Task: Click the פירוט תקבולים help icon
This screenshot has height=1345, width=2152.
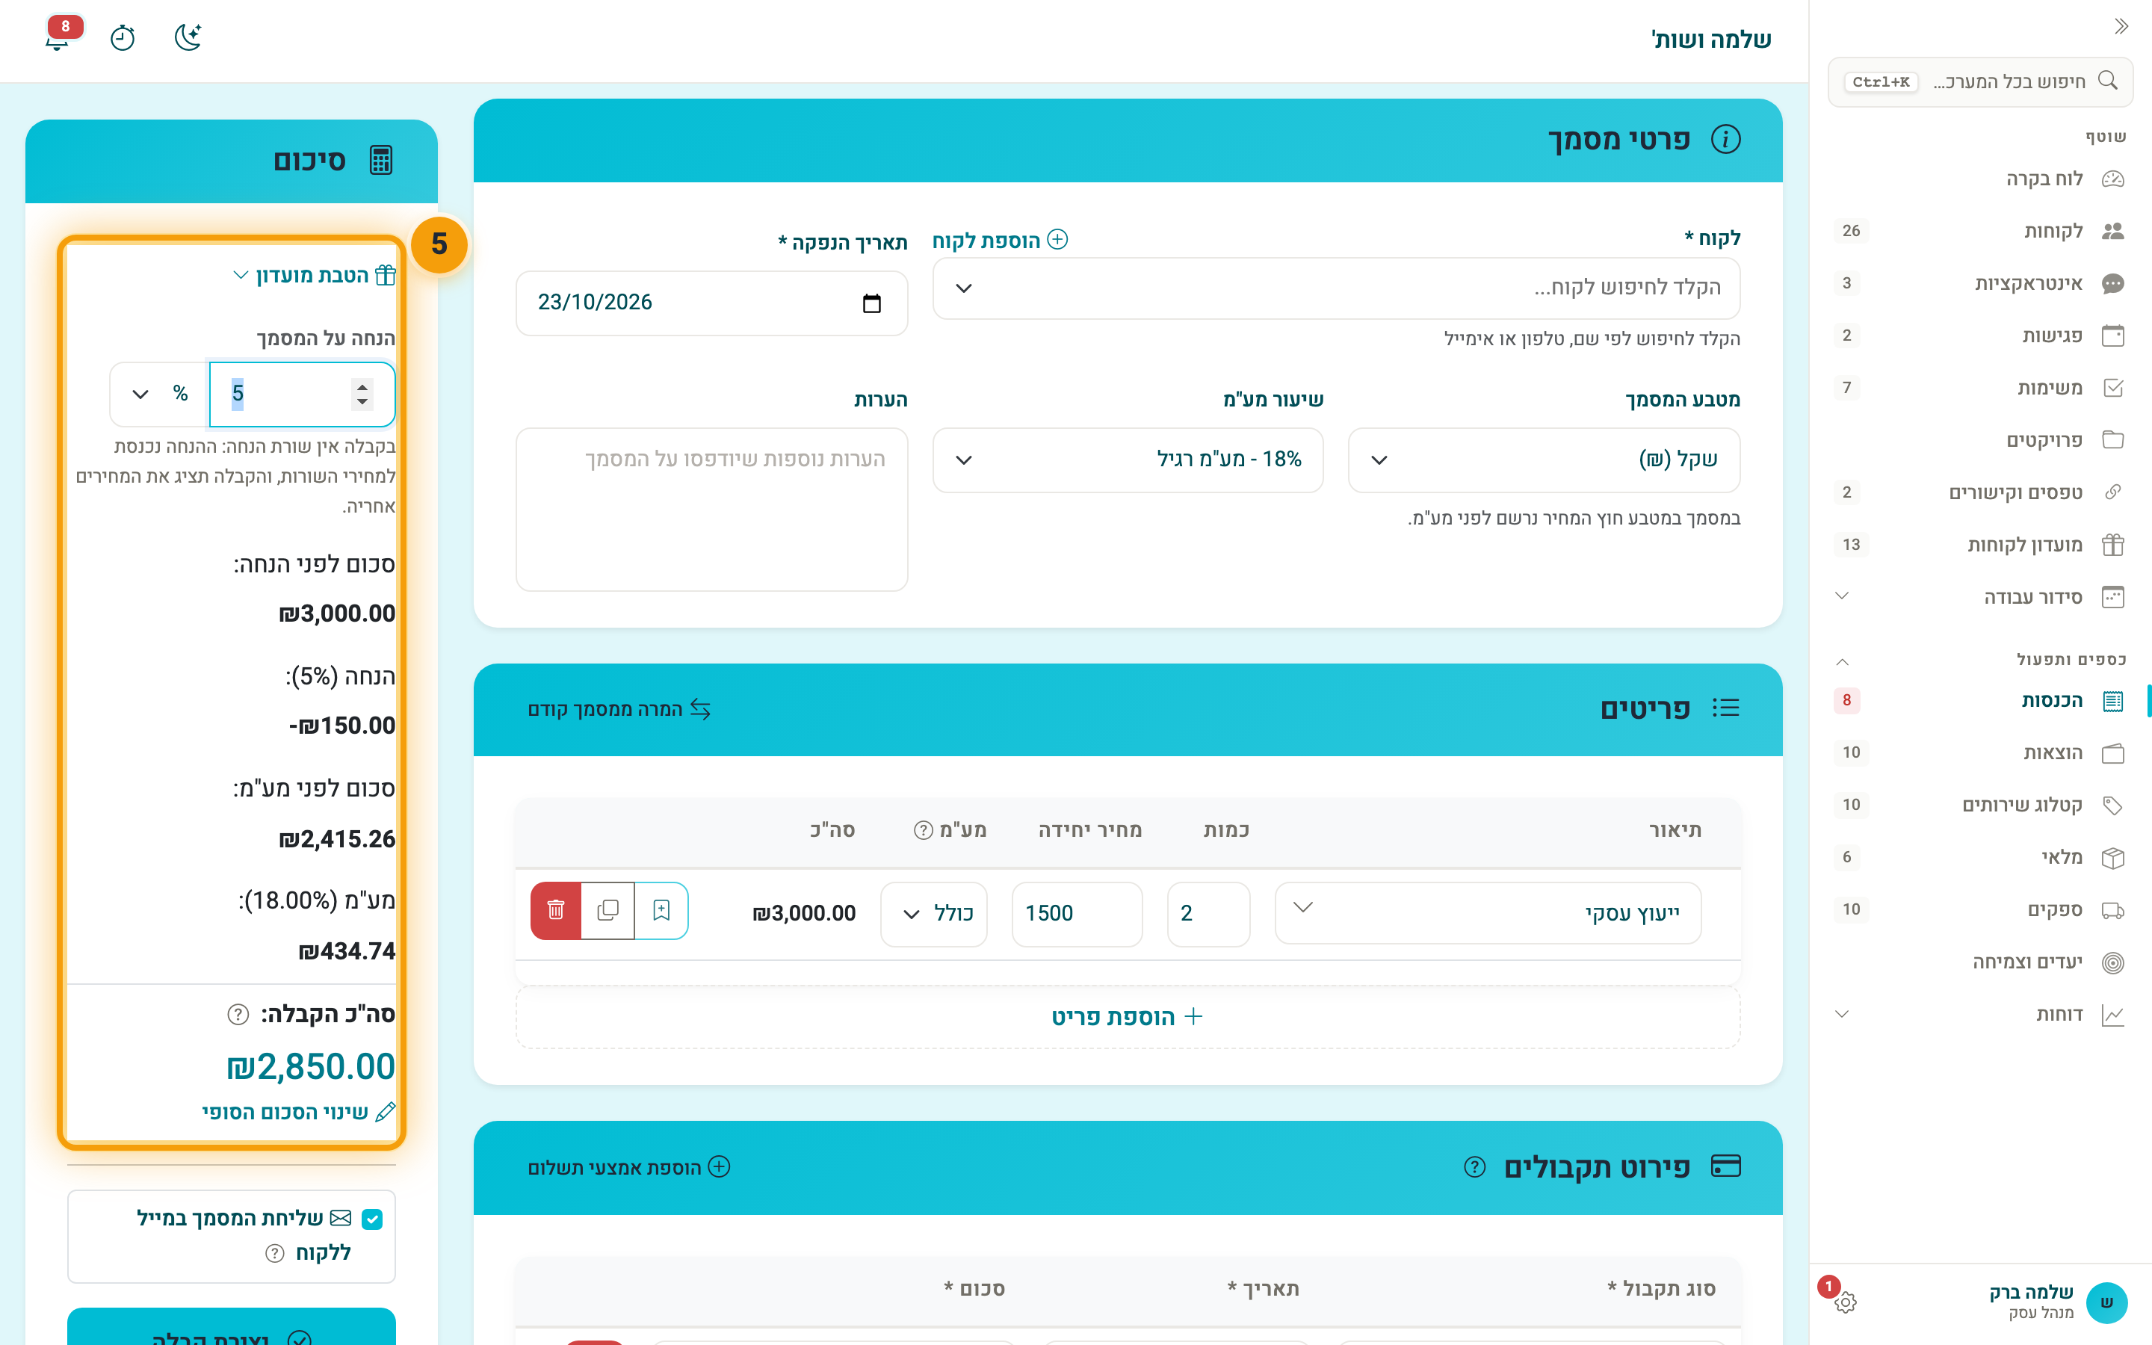Action: pos(1474,1167)
